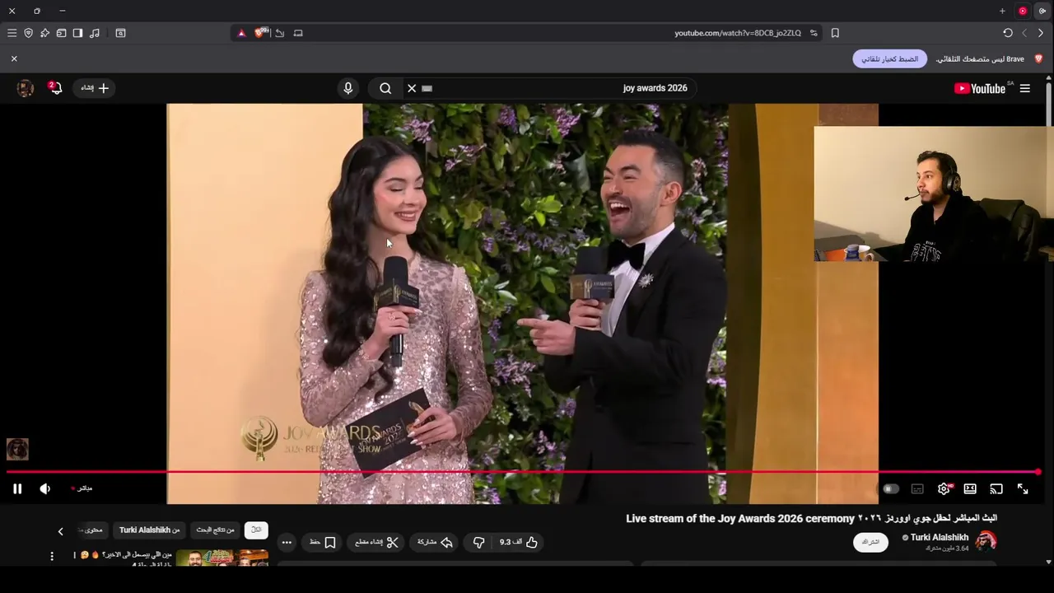Select the 'From search results' chip
1054x593 pixels.
216,530
